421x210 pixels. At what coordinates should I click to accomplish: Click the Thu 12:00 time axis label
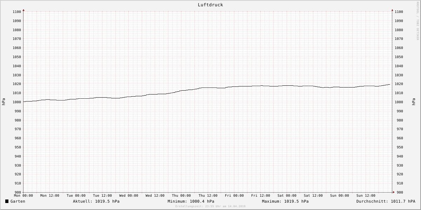point(208,196)
